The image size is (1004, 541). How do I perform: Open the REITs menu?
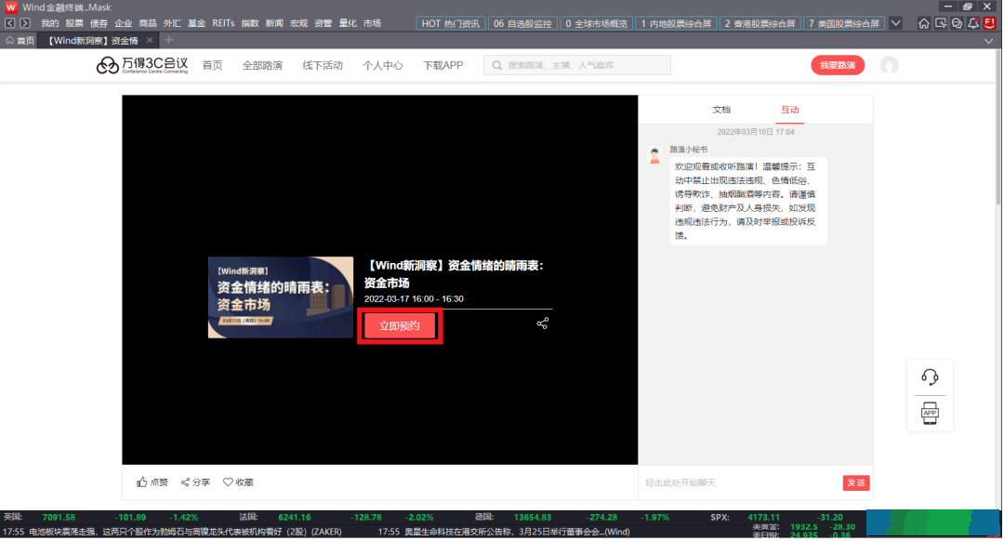(223, 23)
